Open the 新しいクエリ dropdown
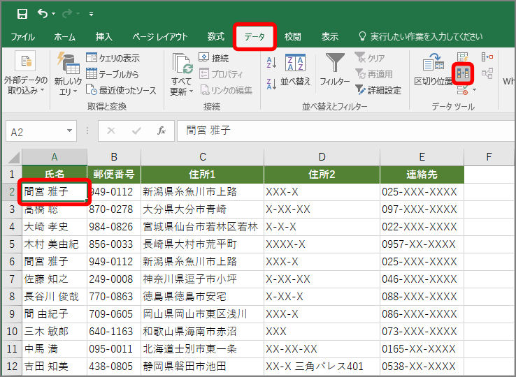The width and height of the screenshot is (516, 377). tap(68, 74)
